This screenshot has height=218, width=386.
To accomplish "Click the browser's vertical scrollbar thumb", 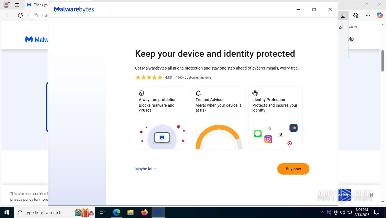I will (x=383, y=61).
